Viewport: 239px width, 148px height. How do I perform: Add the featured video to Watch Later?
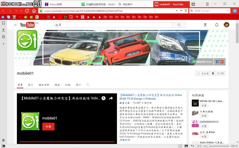[104, 98]
